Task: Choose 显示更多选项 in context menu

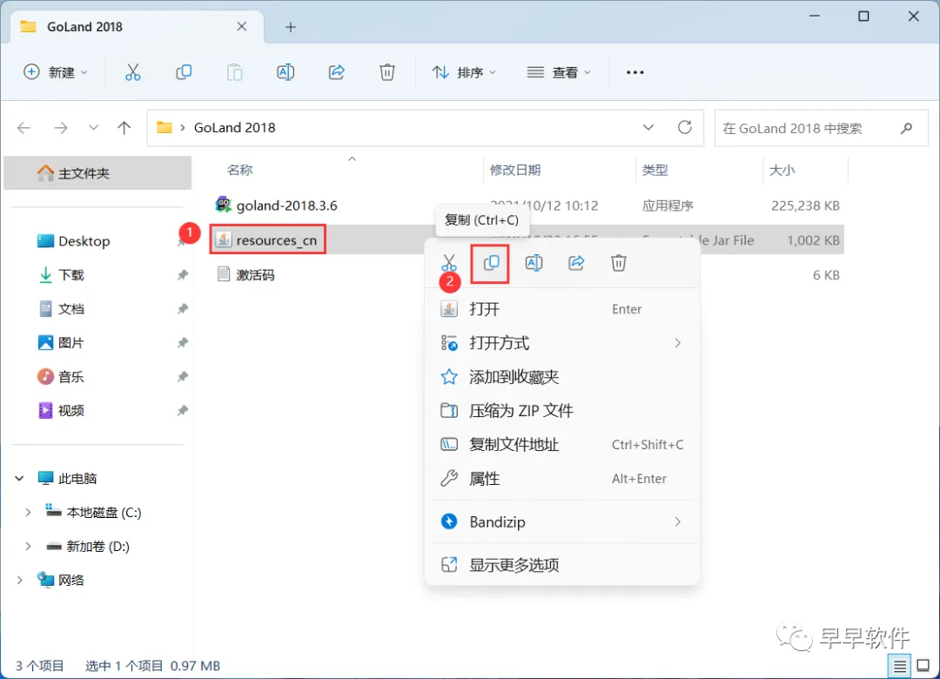Action: pyautogui.click(x=562, y=564)
